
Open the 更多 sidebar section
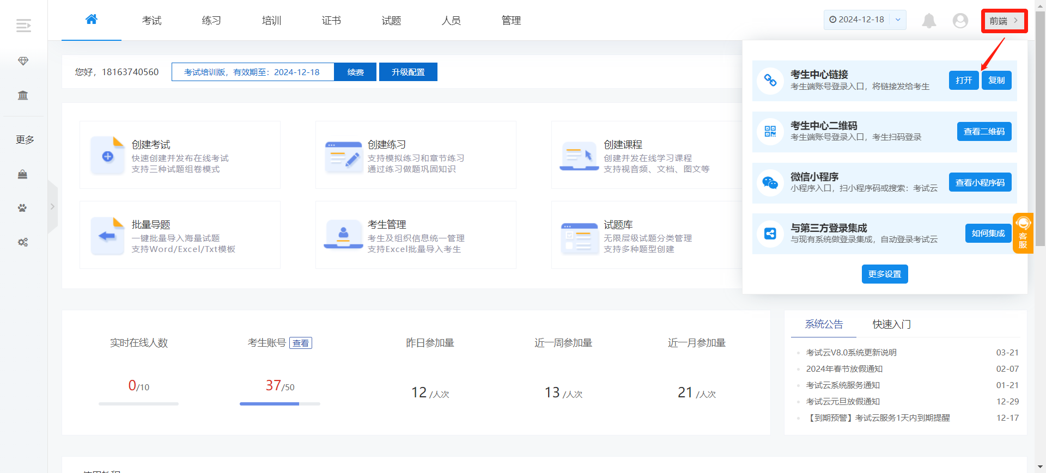tap(25, 140)
